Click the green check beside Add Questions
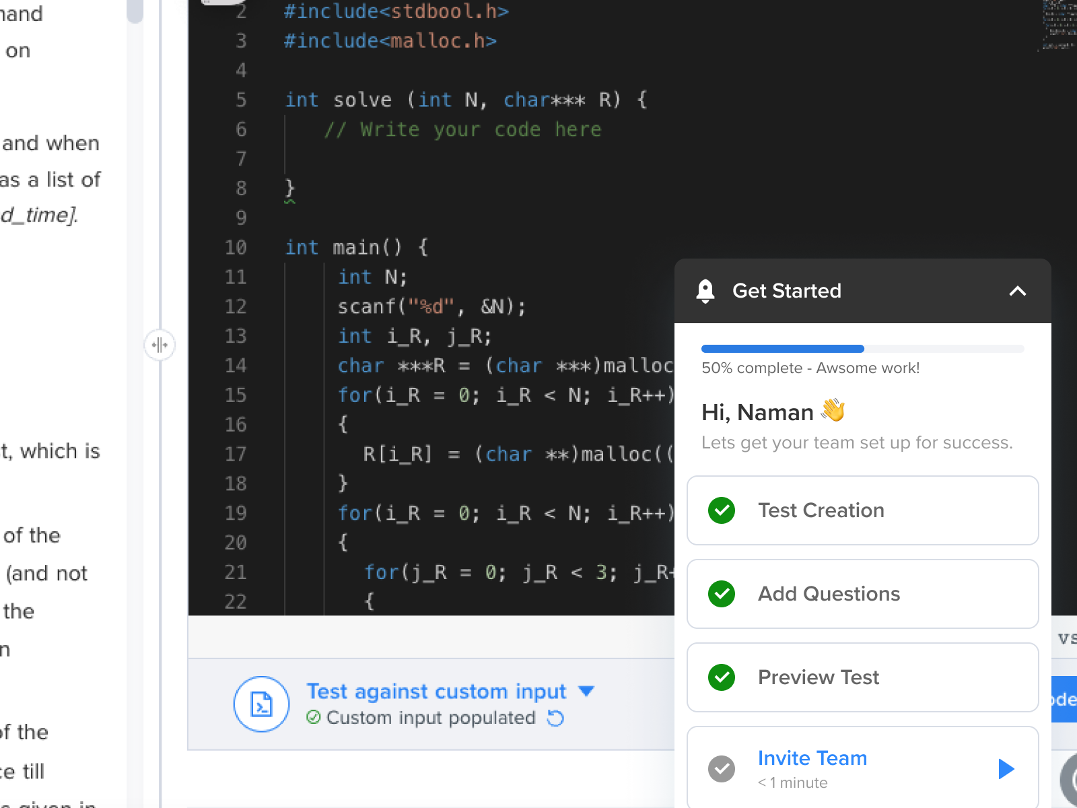This screenshot has height=808, width=1077. click(x=721, y=595)
